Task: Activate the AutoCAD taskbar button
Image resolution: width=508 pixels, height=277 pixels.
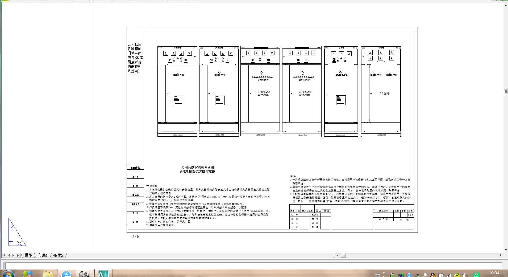Action: point(103,274)
